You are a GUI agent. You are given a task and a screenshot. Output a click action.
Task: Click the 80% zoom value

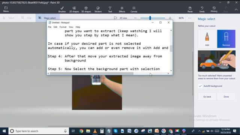click(181, 18)
